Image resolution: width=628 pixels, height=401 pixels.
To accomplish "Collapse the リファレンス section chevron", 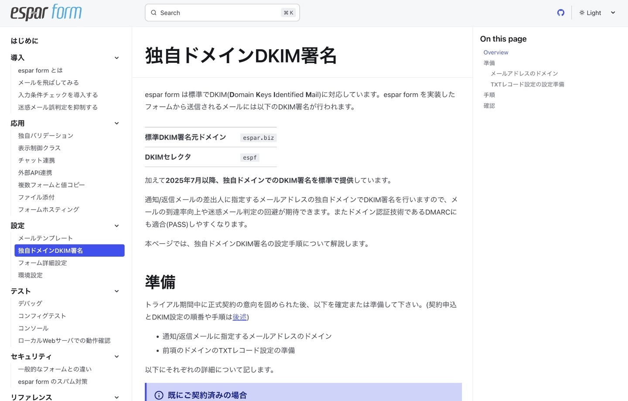I will pyautogui.click(x=116, y=397).
